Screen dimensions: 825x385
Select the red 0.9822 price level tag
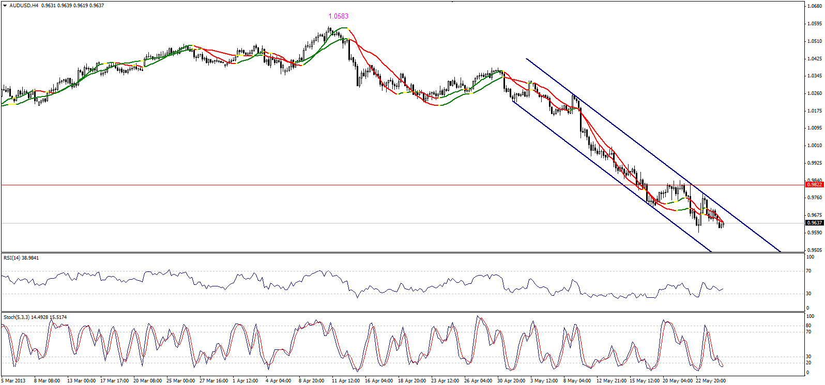tap(815, 185)
